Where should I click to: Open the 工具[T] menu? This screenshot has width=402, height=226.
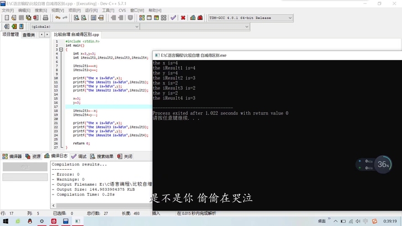(108, 10)
